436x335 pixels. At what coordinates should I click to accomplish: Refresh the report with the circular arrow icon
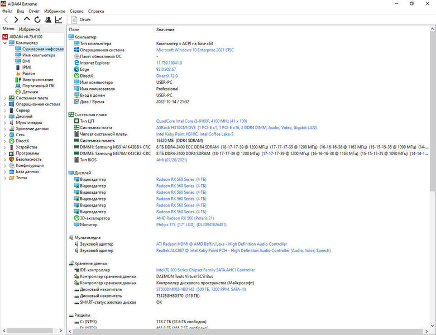pos(37,20)
